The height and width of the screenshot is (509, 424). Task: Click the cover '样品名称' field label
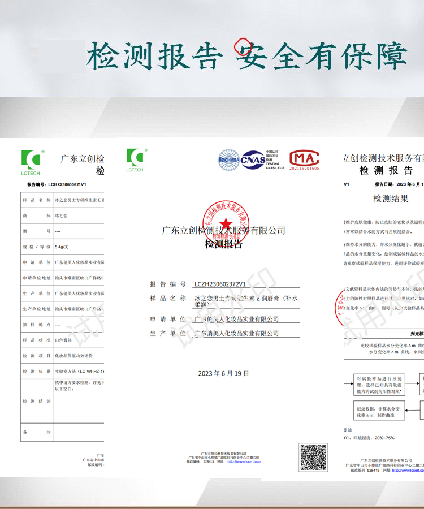(x=168, y=298)
